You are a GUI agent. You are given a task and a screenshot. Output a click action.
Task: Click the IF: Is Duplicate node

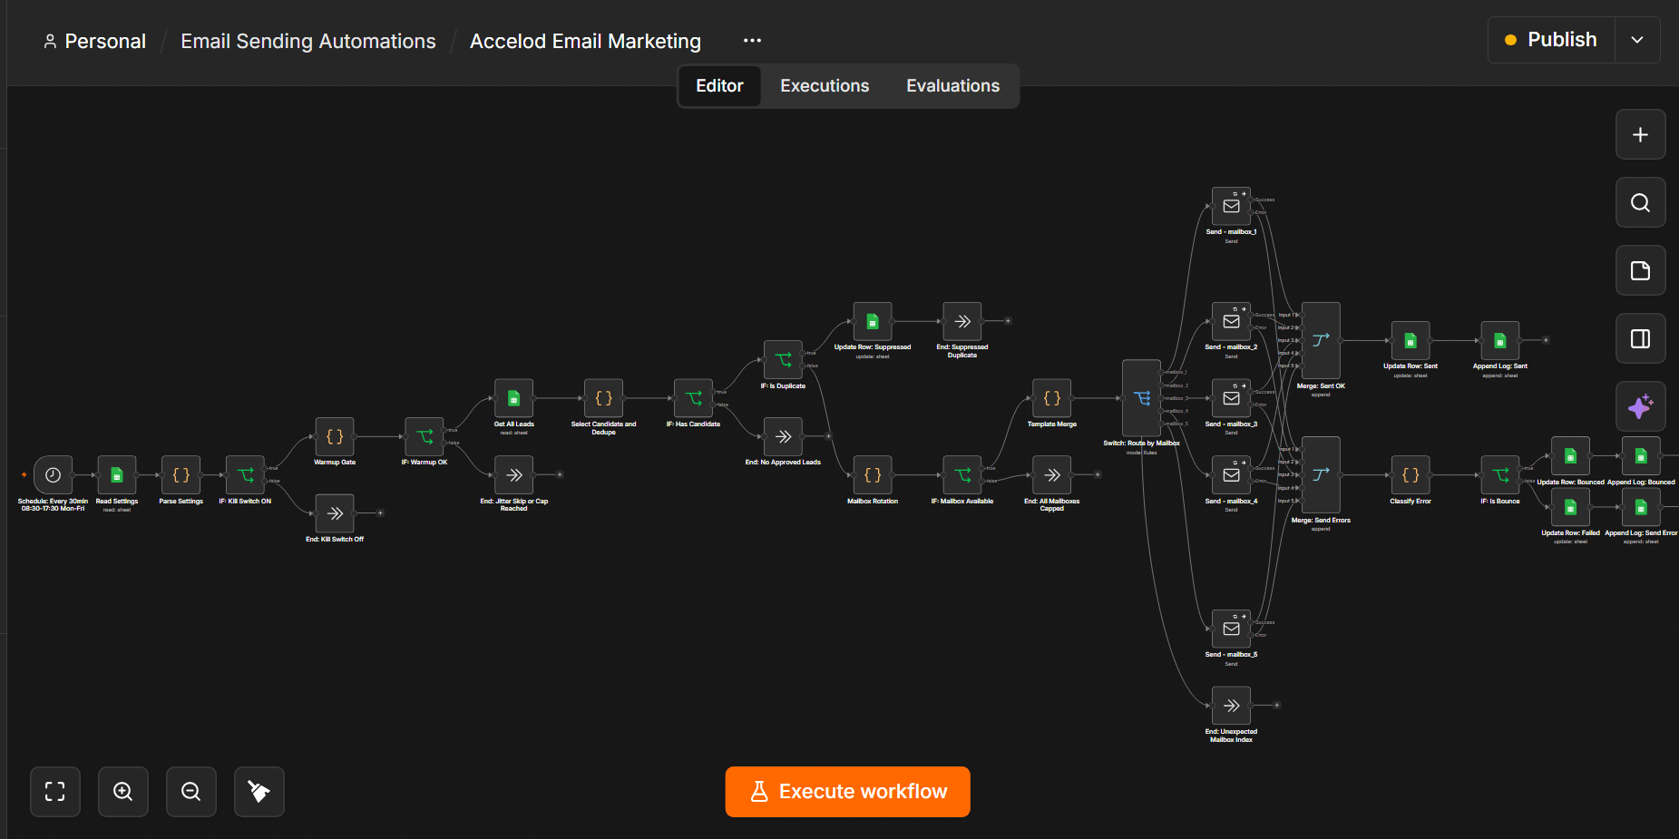click(783, 360)
